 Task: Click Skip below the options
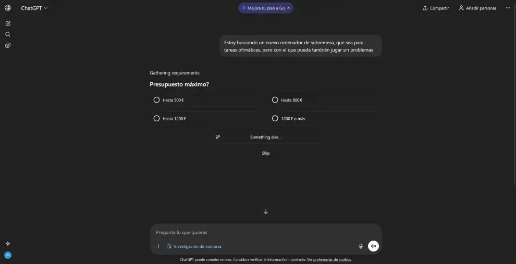(266, 153)
